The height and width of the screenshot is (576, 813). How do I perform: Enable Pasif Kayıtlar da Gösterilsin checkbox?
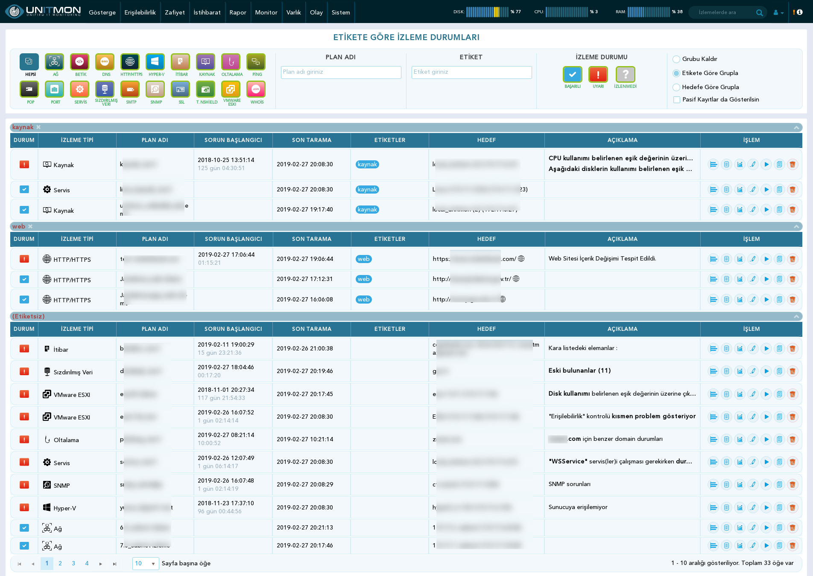coord(677,100)
